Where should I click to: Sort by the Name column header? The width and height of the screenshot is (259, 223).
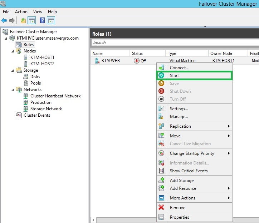pyautogui.click(x=110, y=54)
